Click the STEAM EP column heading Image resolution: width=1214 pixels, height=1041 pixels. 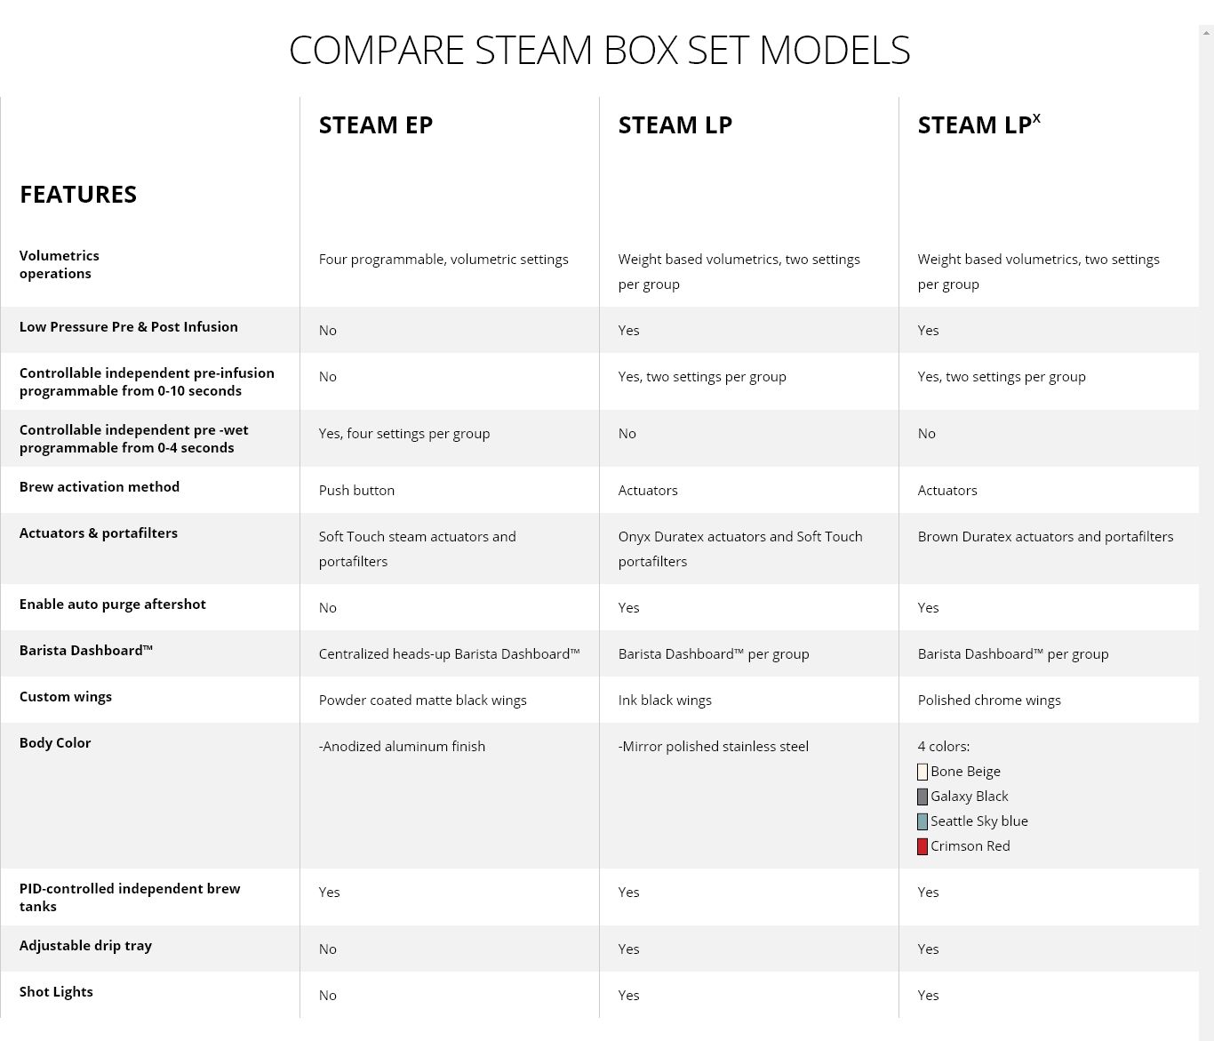tap(376, 125)
